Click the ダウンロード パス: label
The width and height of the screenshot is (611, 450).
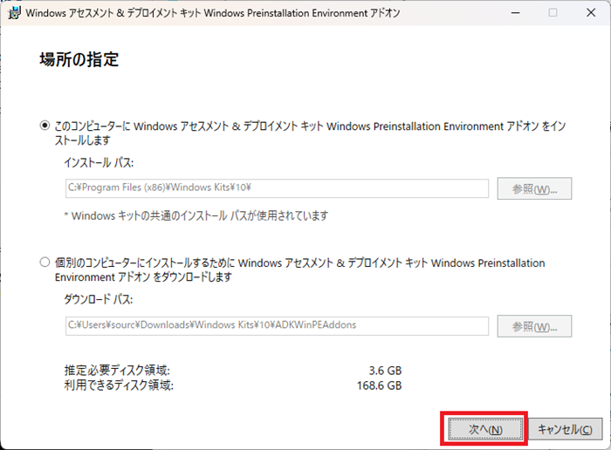point(100,299)
